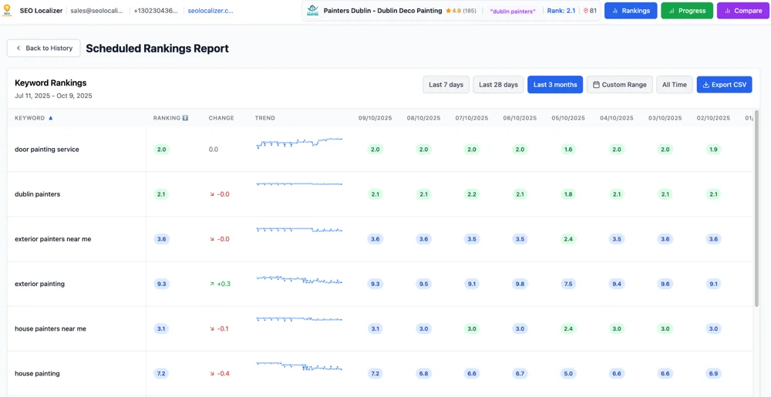This screenshot has height=397, width=771.
Task: Select the Last 28 days range
Action: tap(498, 85)
